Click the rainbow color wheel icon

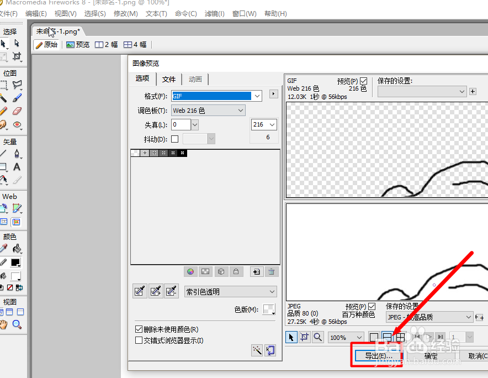click(190, 271)
